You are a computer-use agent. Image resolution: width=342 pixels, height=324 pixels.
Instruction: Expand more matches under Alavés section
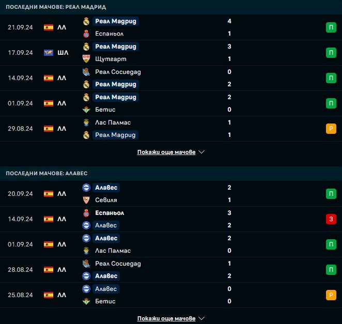click(166, 319)
